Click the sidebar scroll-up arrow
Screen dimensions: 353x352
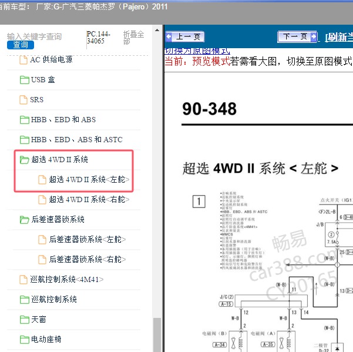(157, 30)
